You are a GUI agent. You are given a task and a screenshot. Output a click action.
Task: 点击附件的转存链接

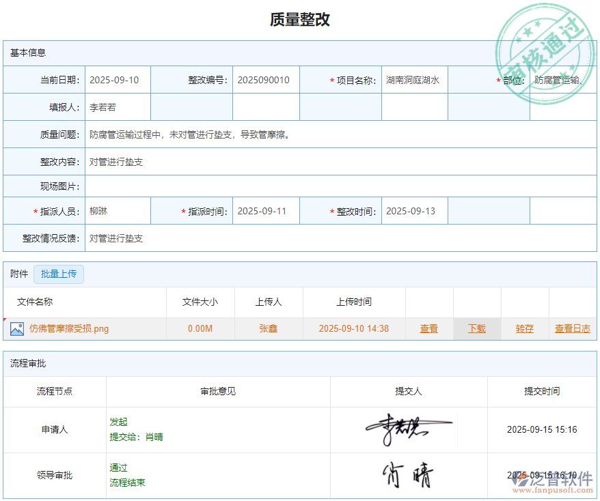click(x=525, y=328)
